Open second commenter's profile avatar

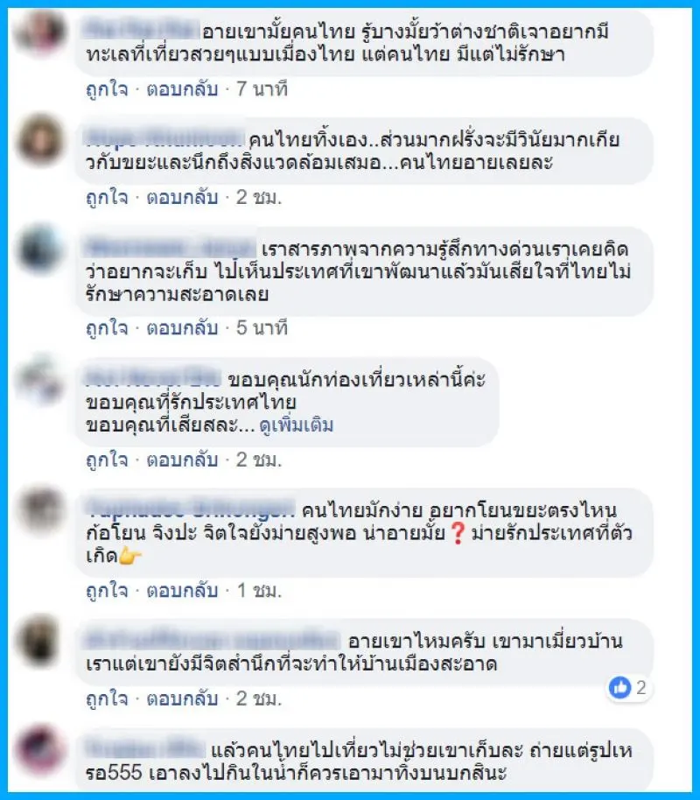tap(41, 140)
